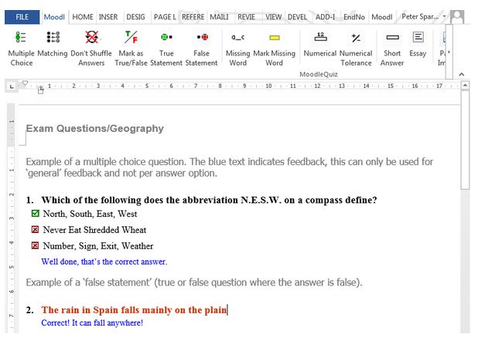Click the scroll up arrow of the document
478x348 pixels.
465,86
